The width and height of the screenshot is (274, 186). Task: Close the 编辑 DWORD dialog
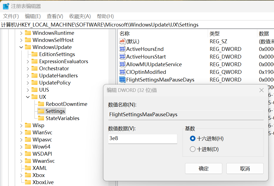[261, 90]
